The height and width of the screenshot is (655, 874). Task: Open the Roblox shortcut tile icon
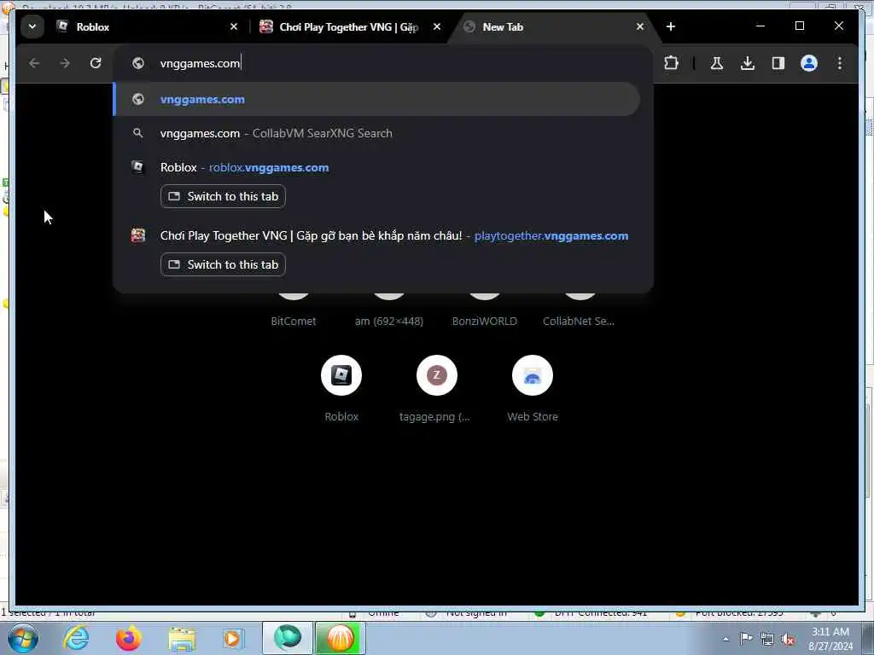pos(341,375)
